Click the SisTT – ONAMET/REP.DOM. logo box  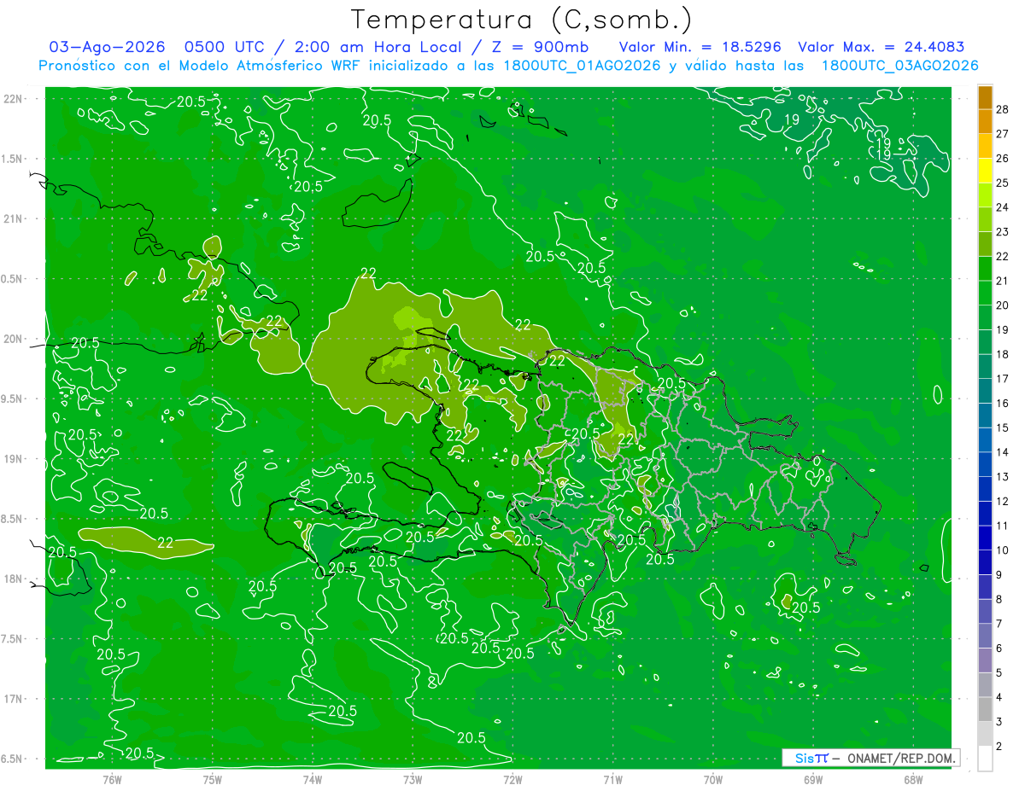pyautogui.click(x=871, y=758)
